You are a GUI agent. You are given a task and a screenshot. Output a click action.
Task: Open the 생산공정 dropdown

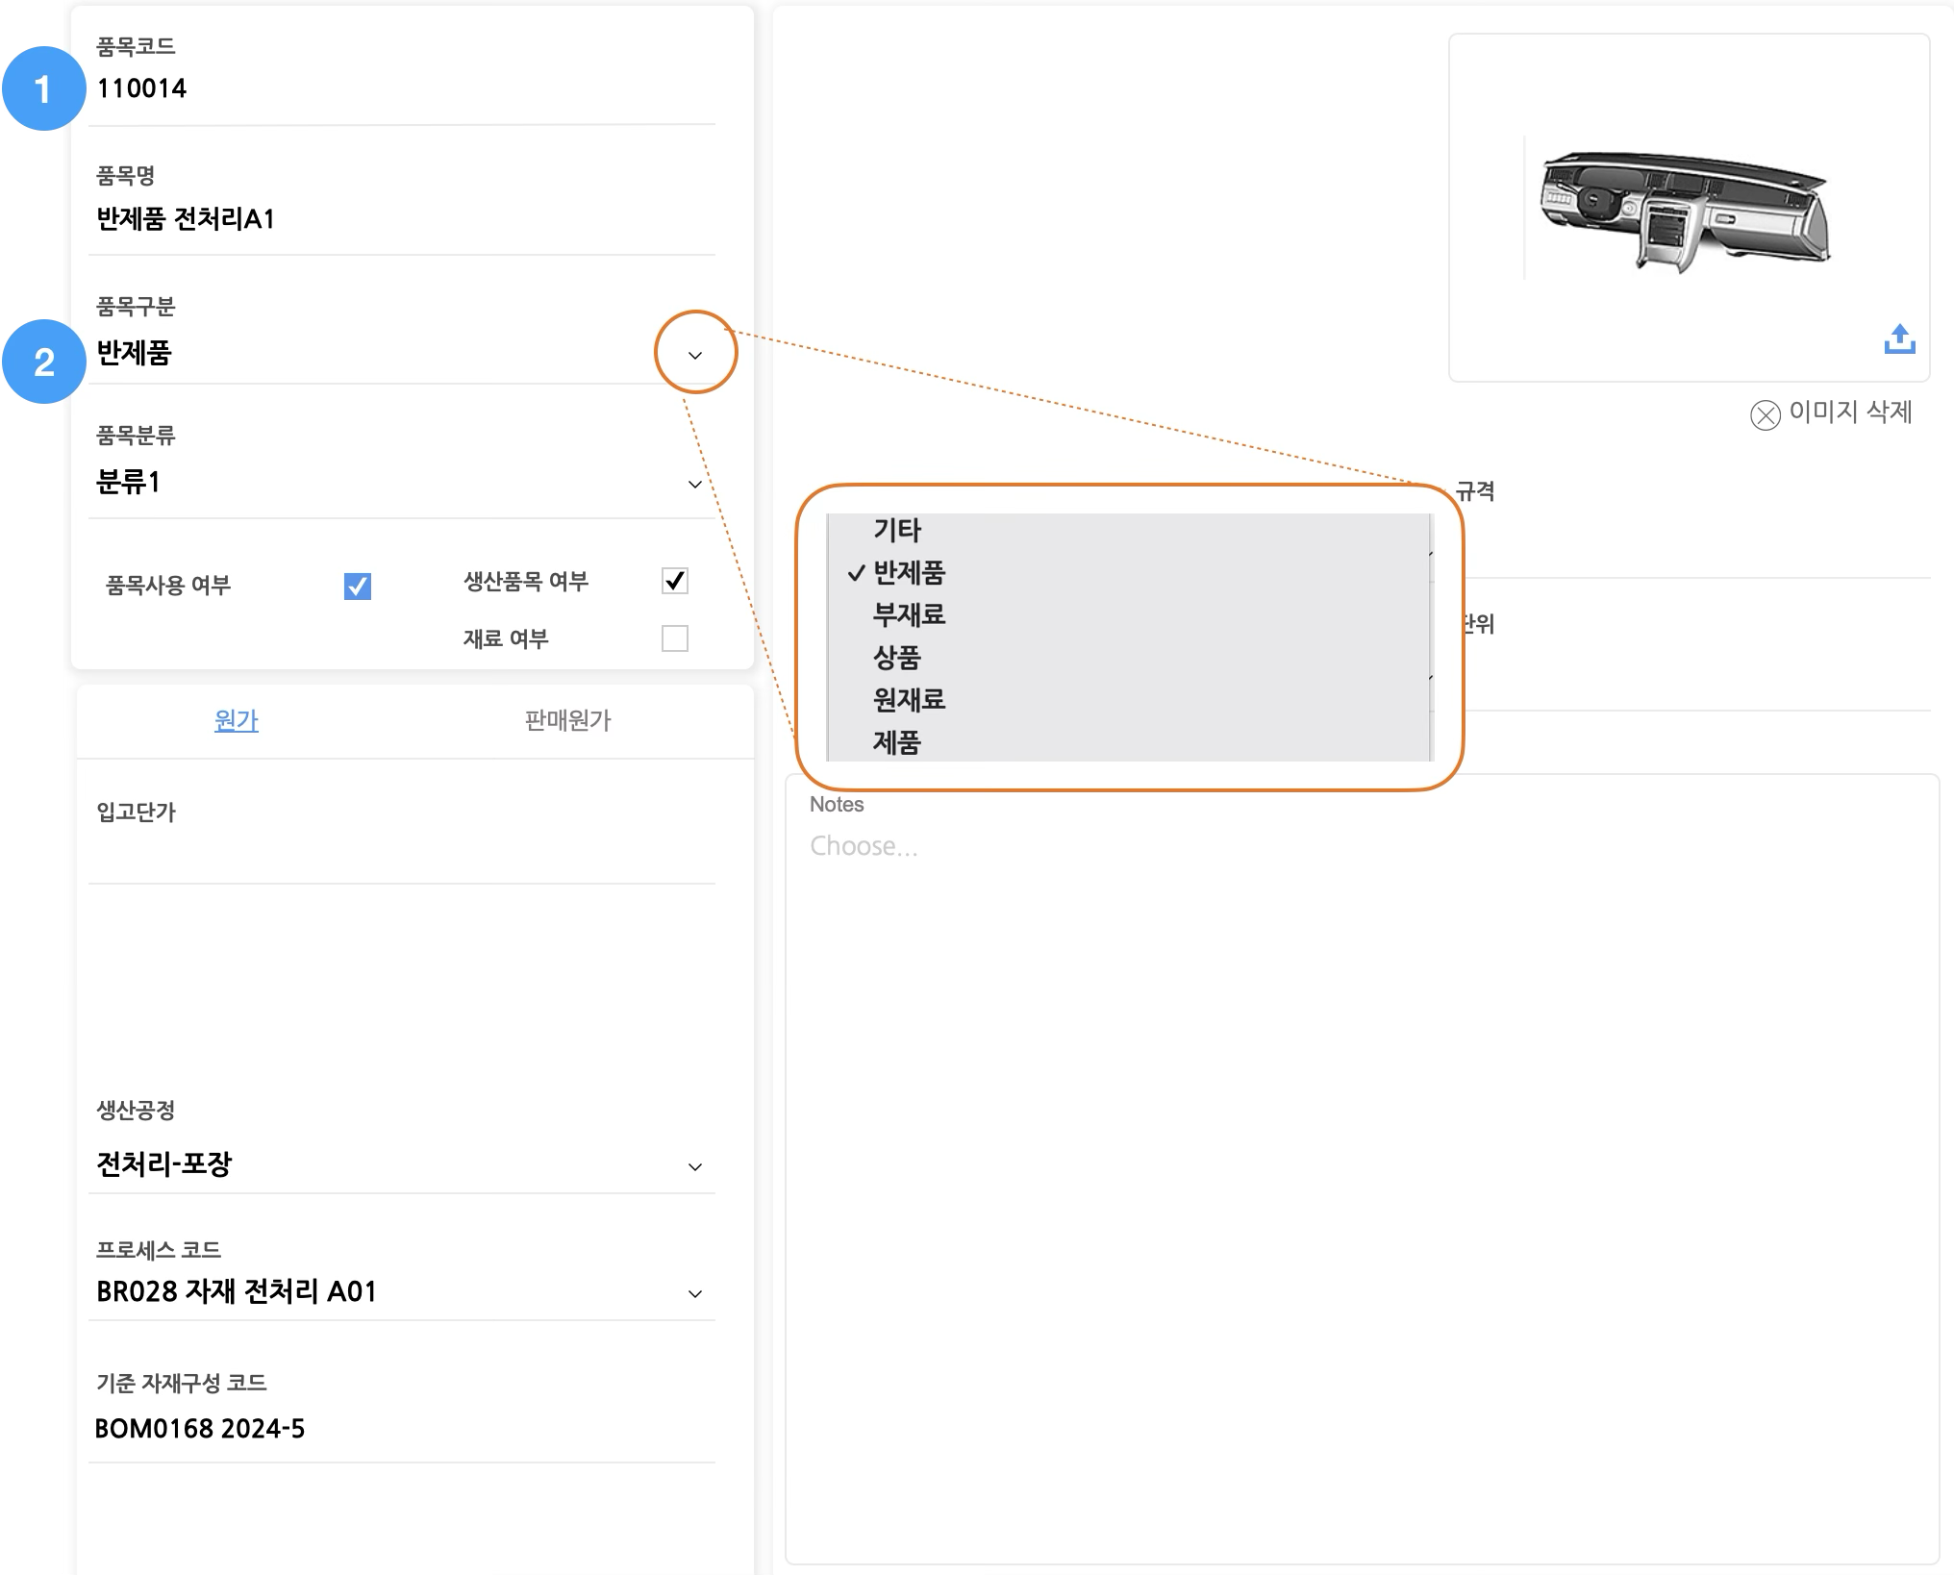click(695, 1166)
